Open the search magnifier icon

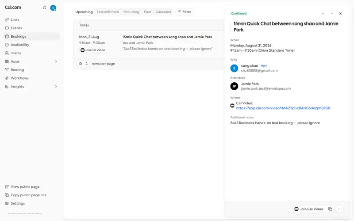(45, 8)
